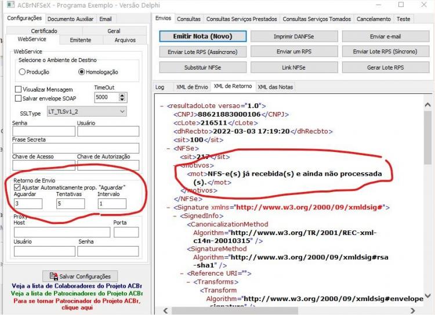Open the Certificado tab
The width and height of the screenshot is (435, 315).
click(44, 31)
